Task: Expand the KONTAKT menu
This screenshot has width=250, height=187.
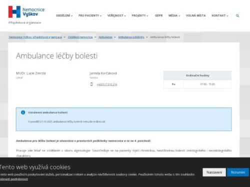Action: pos(220,15)
